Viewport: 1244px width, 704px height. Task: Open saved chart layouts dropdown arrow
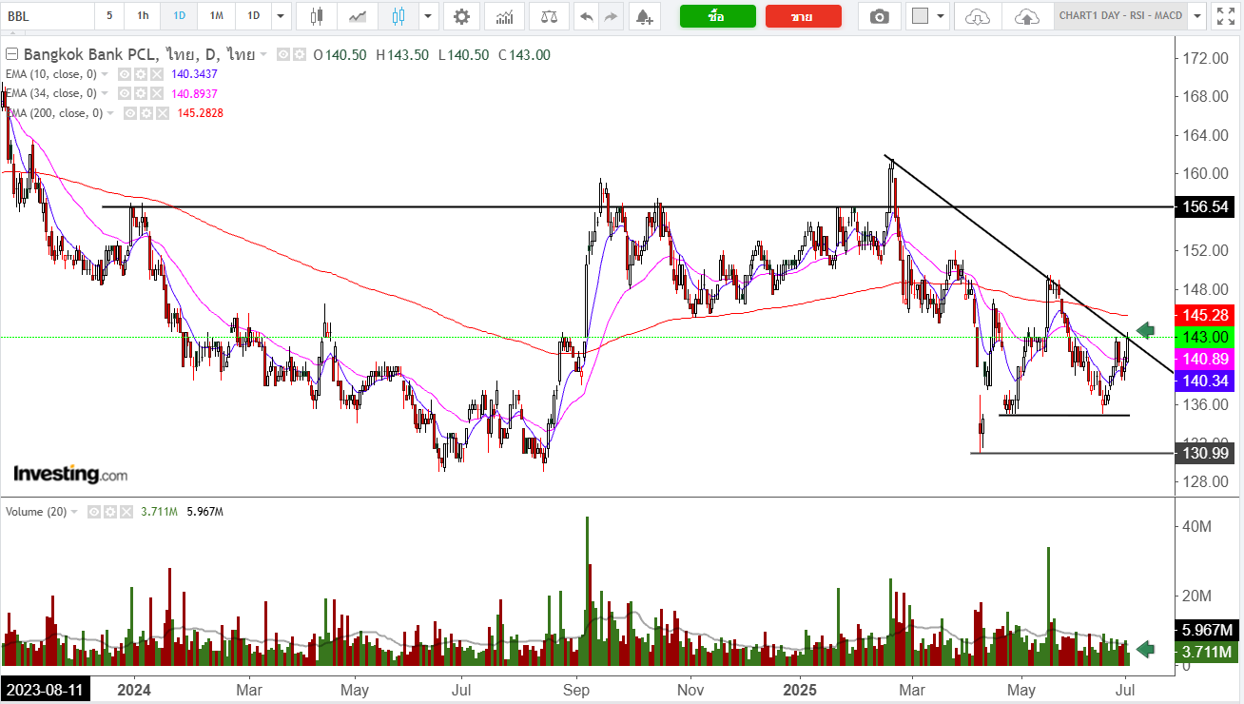(1196, 16)
